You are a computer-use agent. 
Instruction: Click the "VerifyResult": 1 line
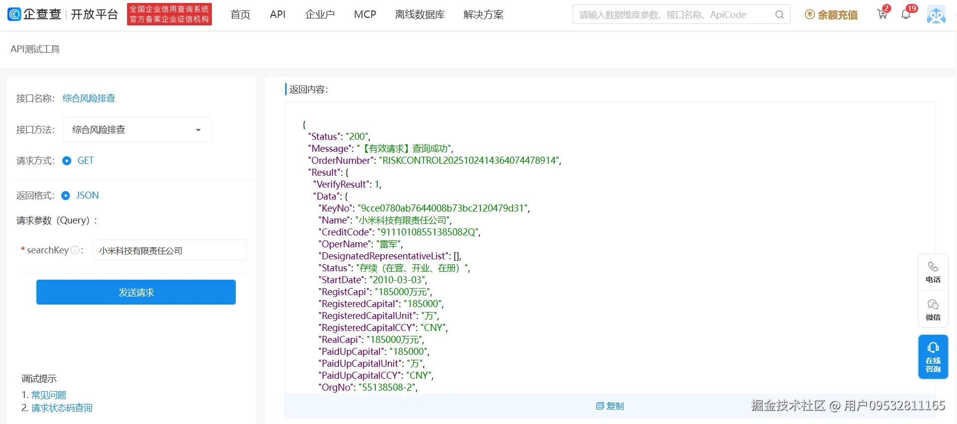(347, 184)
